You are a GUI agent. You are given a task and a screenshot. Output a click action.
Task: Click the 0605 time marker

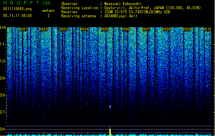pyautogui.click(x=105, y=29)
